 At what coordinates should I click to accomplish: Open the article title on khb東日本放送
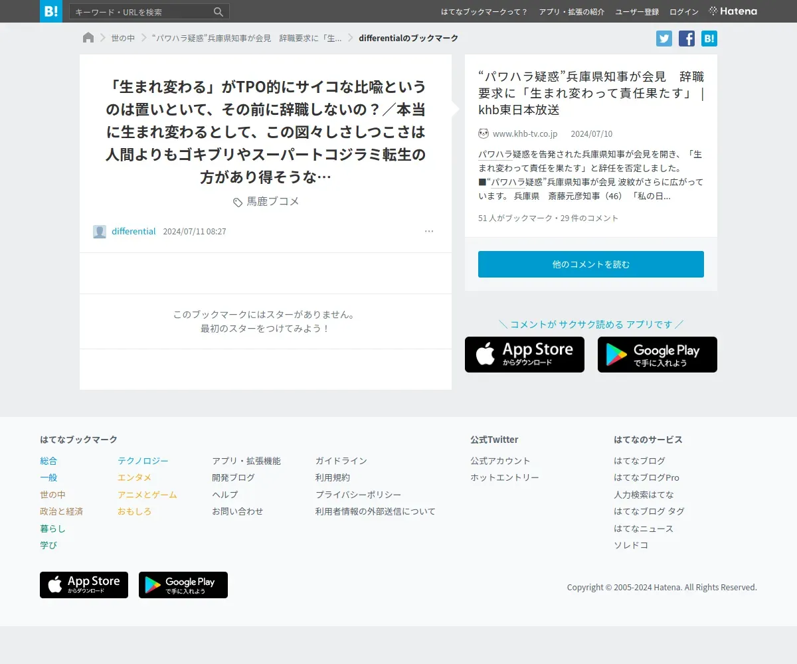pos(591,93)
